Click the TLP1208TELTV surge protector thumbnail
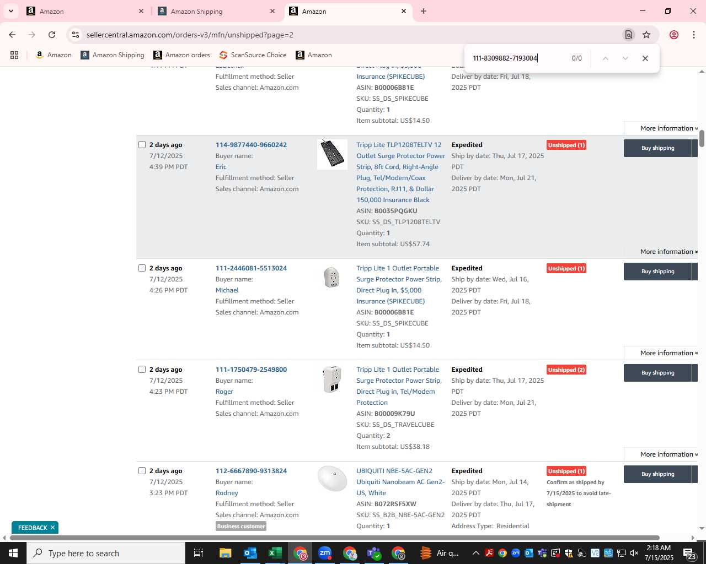 pos(332,154)
